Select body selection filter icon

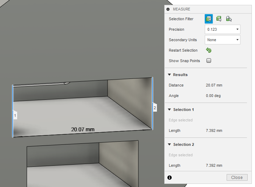[x=219, y=19]
